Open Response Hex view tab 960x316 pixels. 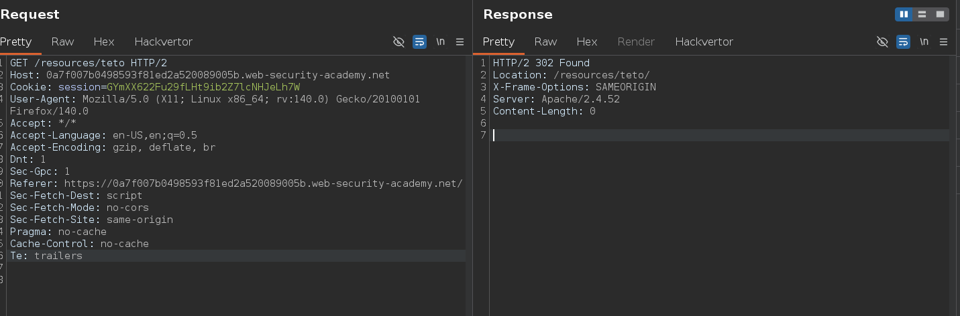[x=587, y=42]
